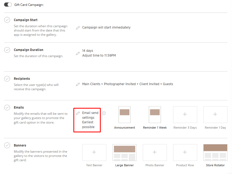This screenshot has height=174, width=232.
Task: Click the Emails section checkmark circle
Action: pos(7,108)
